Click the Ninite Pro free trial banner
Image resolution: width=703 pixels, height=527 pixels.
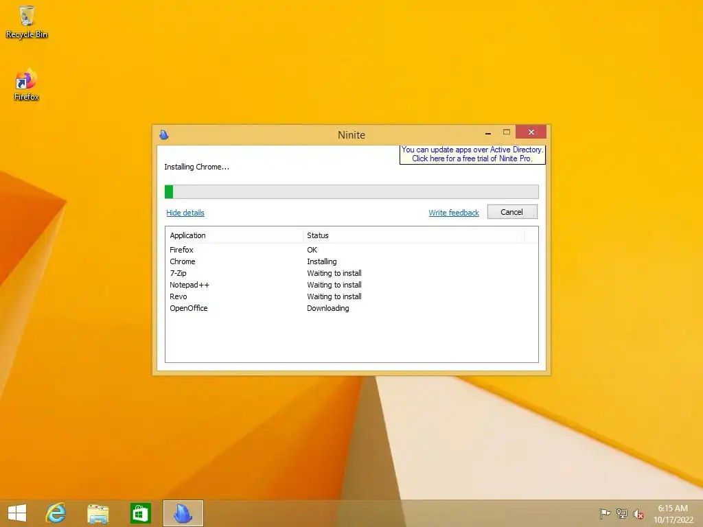point(472,154)
